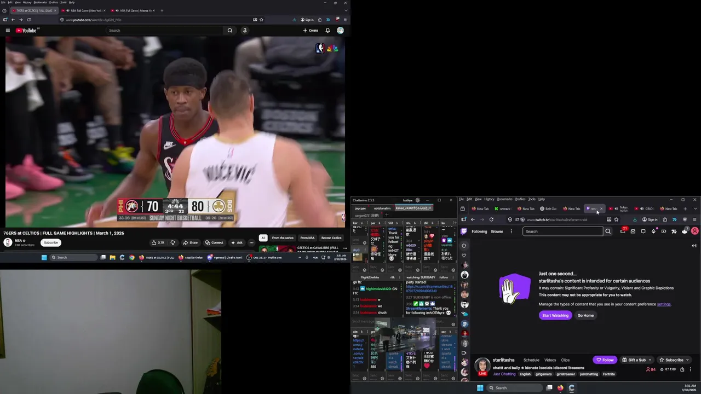Select the 'From NBA' filter chip
Screen dimensions: 701x394
(307, 238)
